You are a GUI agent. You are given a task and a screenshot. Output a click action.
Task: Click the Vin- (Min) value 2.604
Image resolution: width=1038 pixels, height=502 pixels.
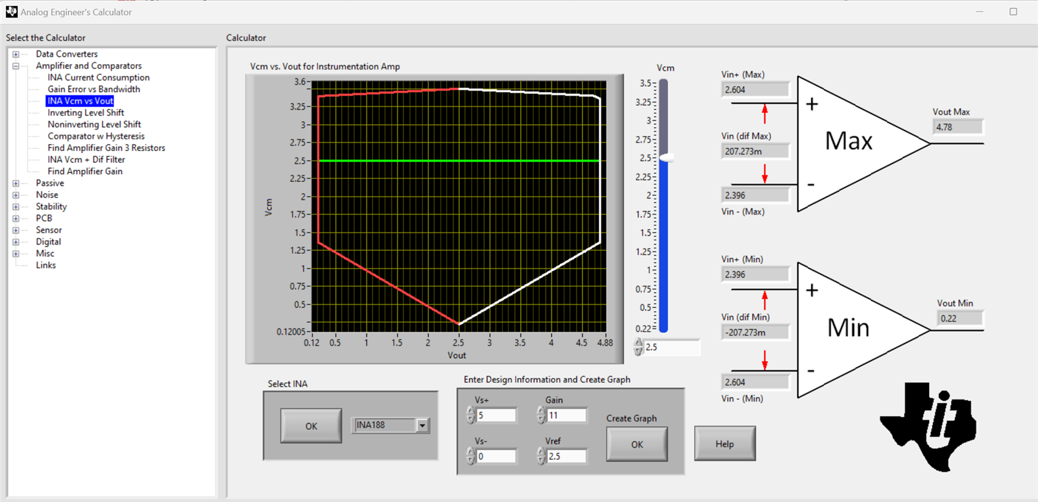[x=755, y=382]
